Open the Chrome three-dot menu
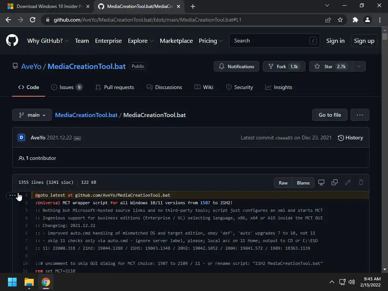The width and height of the screenshot is (388, 291). (x=380, y=20)
